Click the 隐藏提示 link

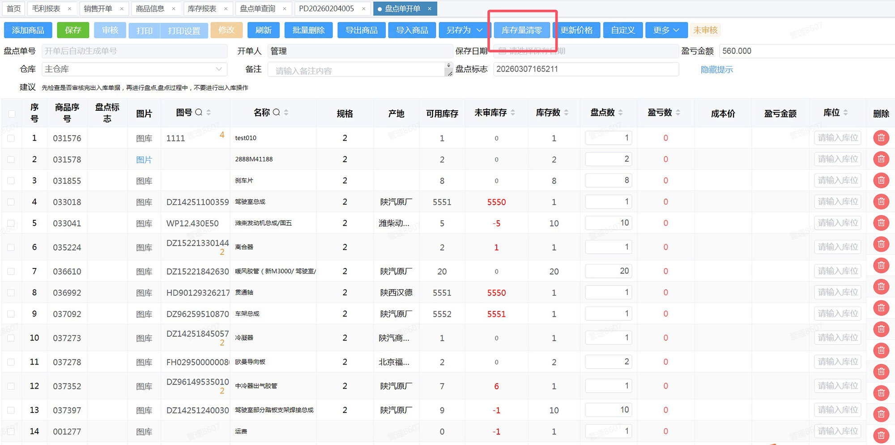716,69
